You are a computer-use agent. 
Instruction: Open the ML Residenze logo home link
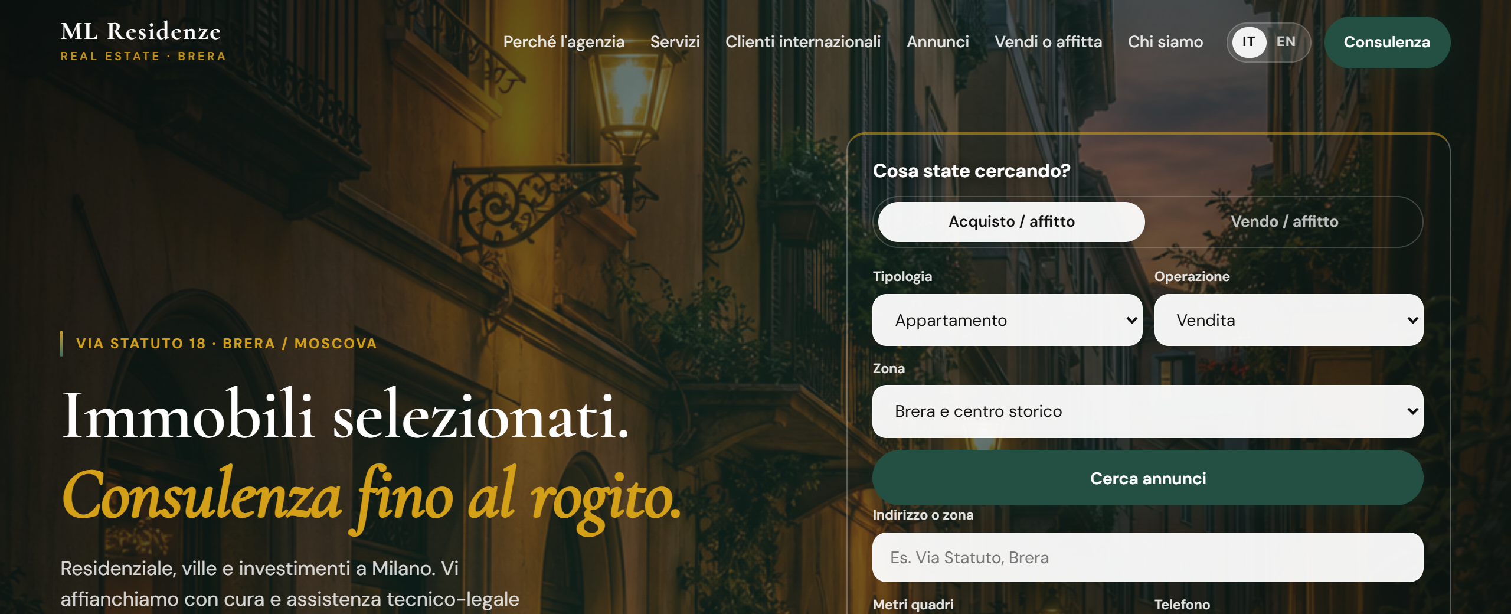143,41
